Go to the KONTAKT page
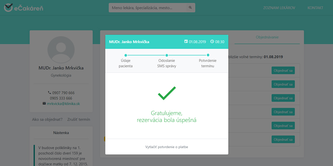The height and width of the screenshot is (166, 333). 315,8
